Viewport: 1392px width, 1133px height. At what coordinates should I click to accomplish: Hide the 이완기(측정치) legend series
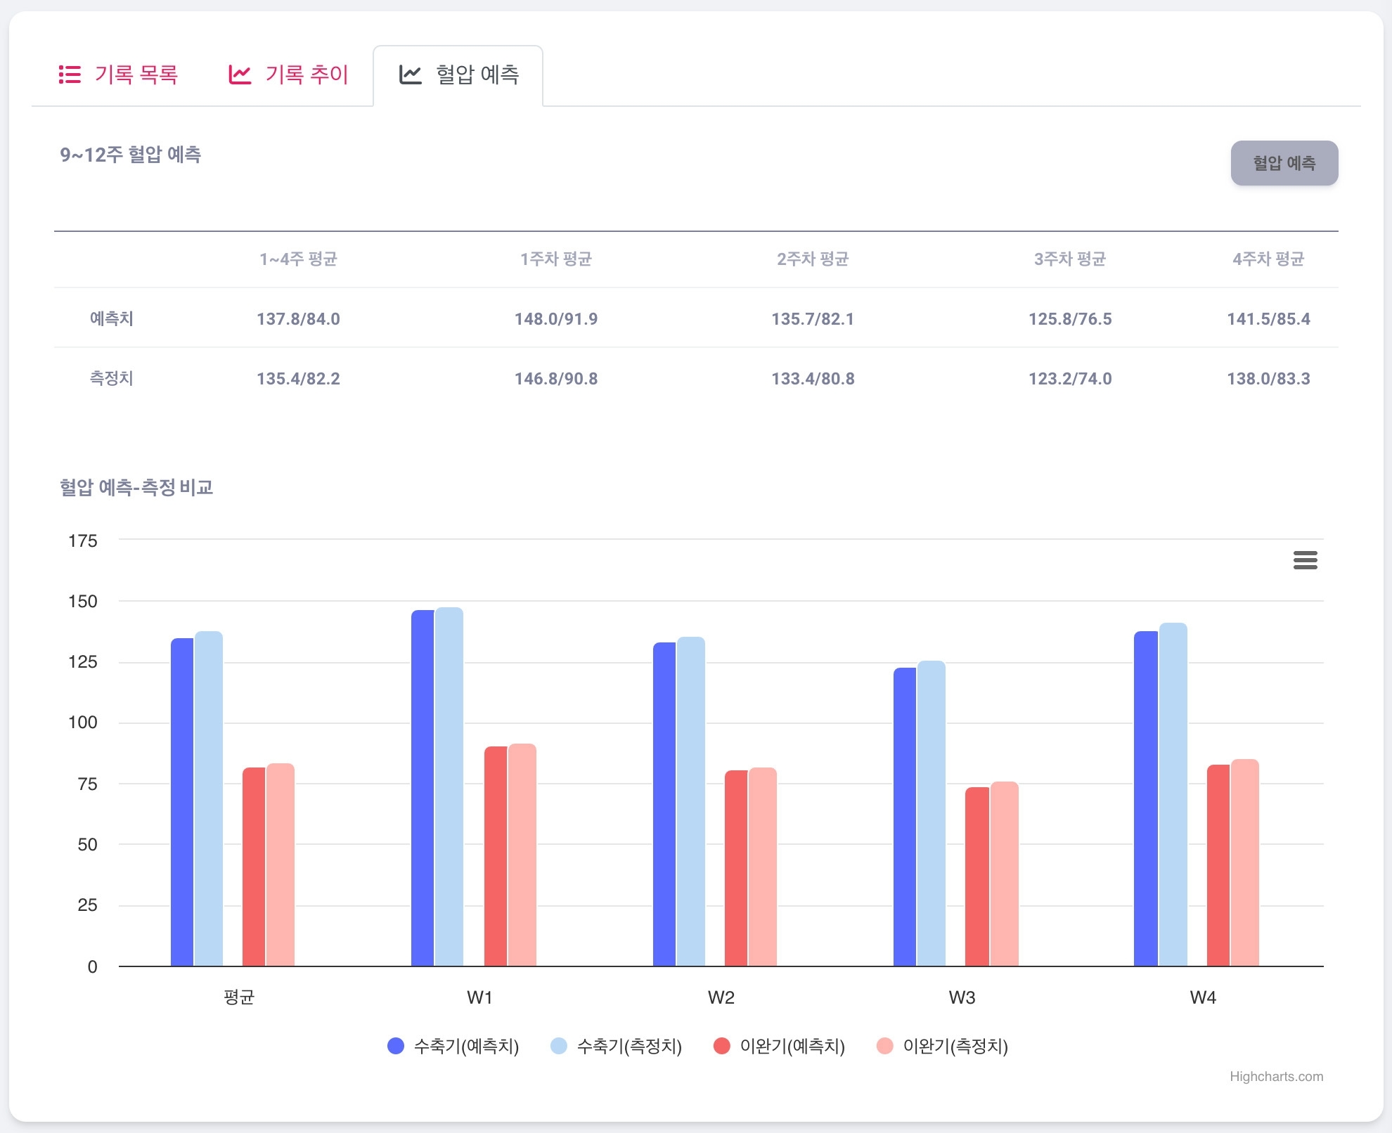pyautogui.click(x=955, y=1046)
